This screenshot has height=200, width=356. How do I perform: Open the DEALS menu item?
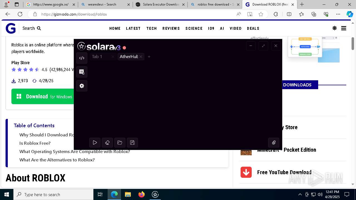[253, 28]
